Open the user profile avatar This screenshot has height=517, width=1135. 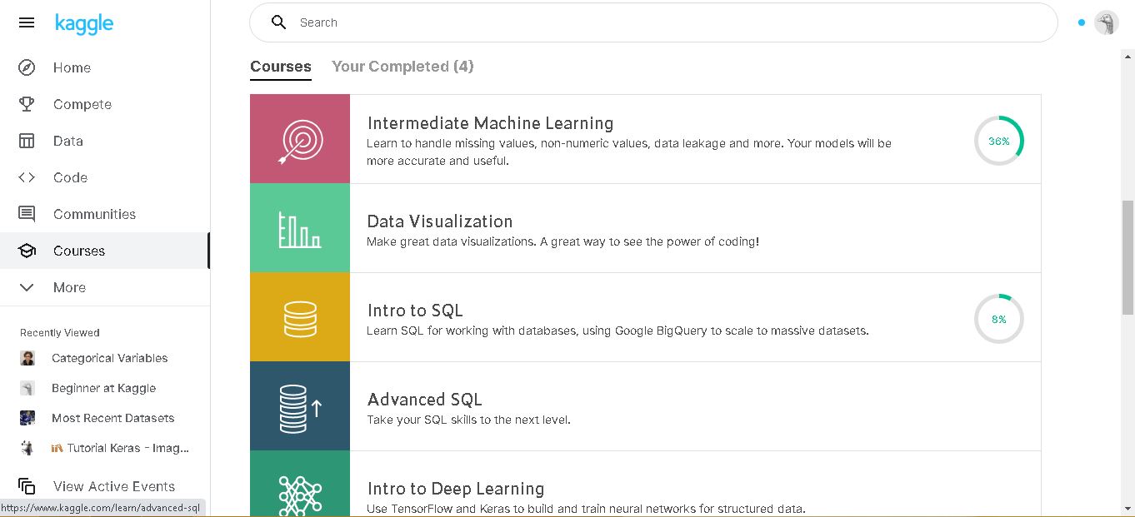(1106, 22)
